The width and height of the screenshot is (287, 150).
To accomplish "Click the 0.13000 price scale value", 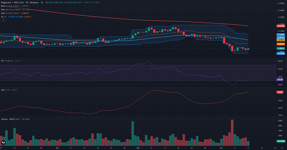I will pyautogui.click(x=281, y=17).
